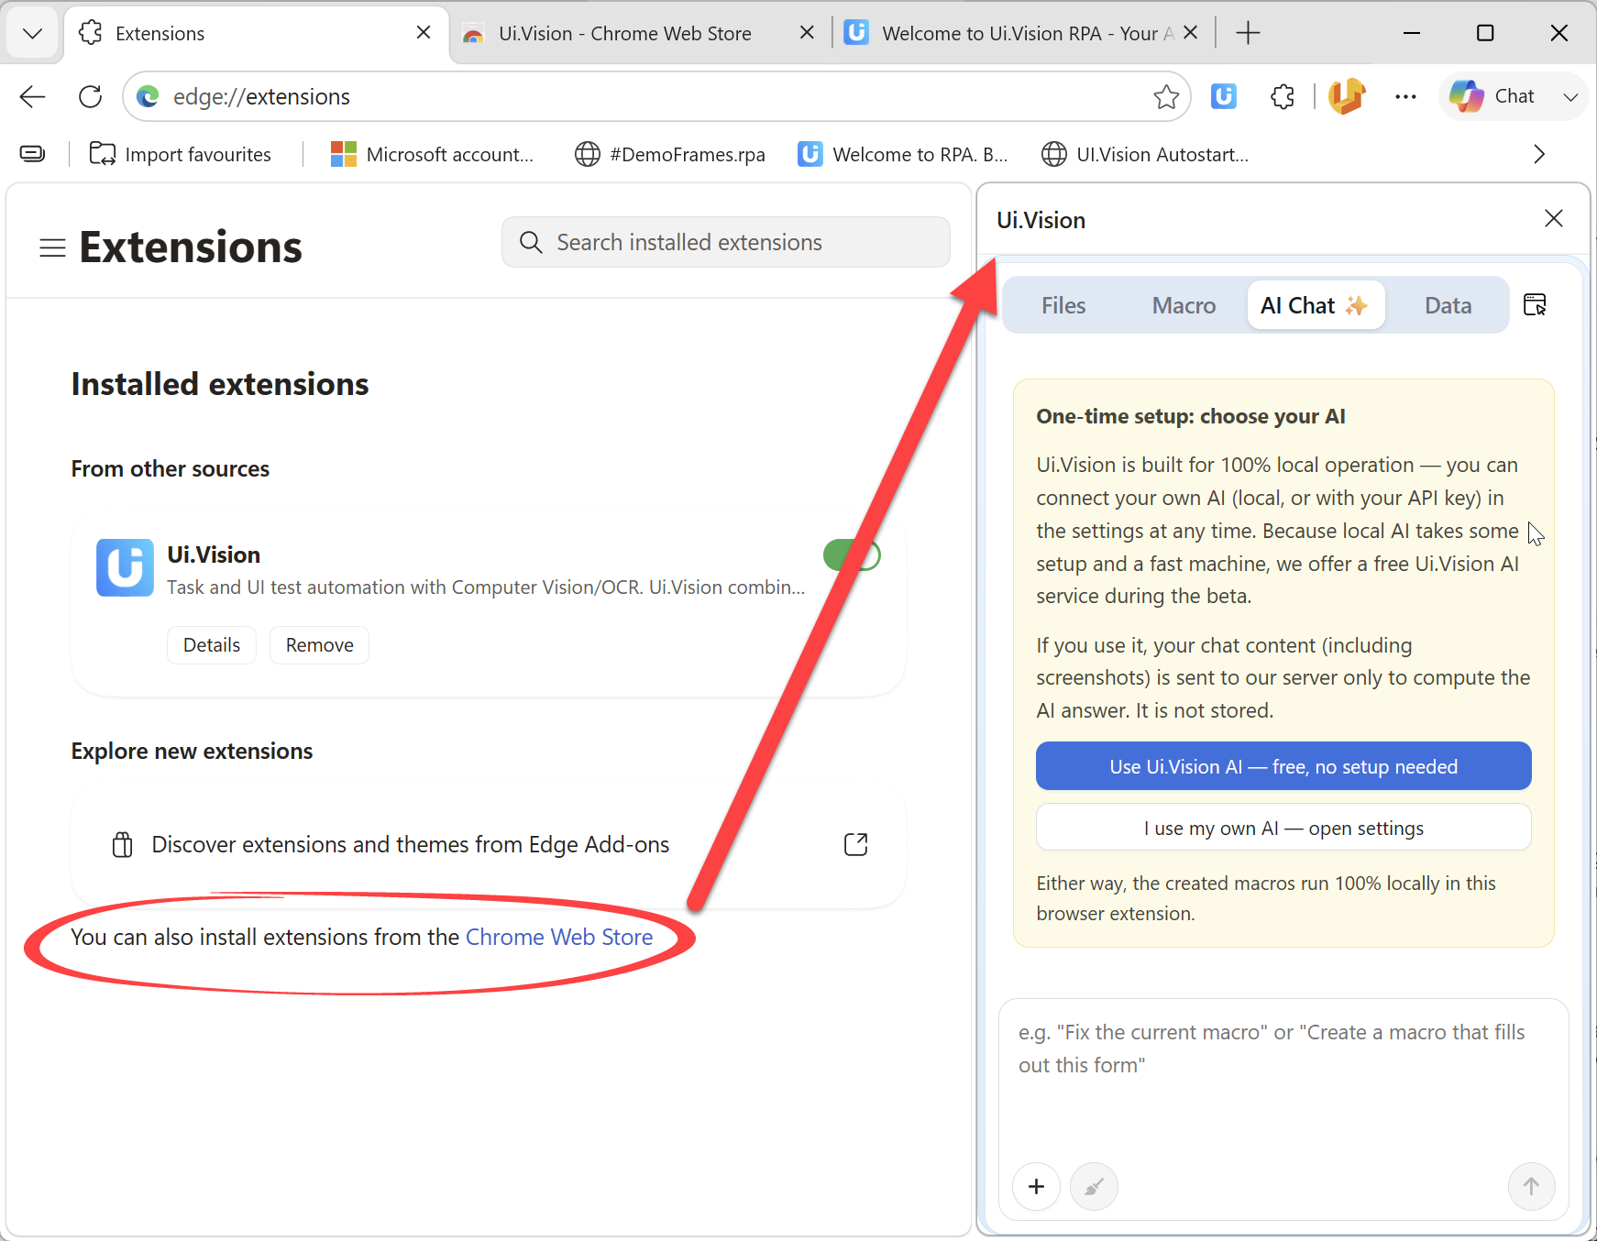Switch to Ui.Vision Chrome Web Store tab
The image size is (1597, 1241).
coord(625,34)
